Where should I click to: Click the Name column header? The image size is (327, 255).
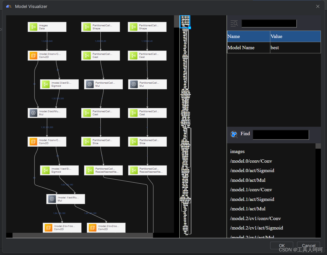pyautogui.click(x=249, y=36)
